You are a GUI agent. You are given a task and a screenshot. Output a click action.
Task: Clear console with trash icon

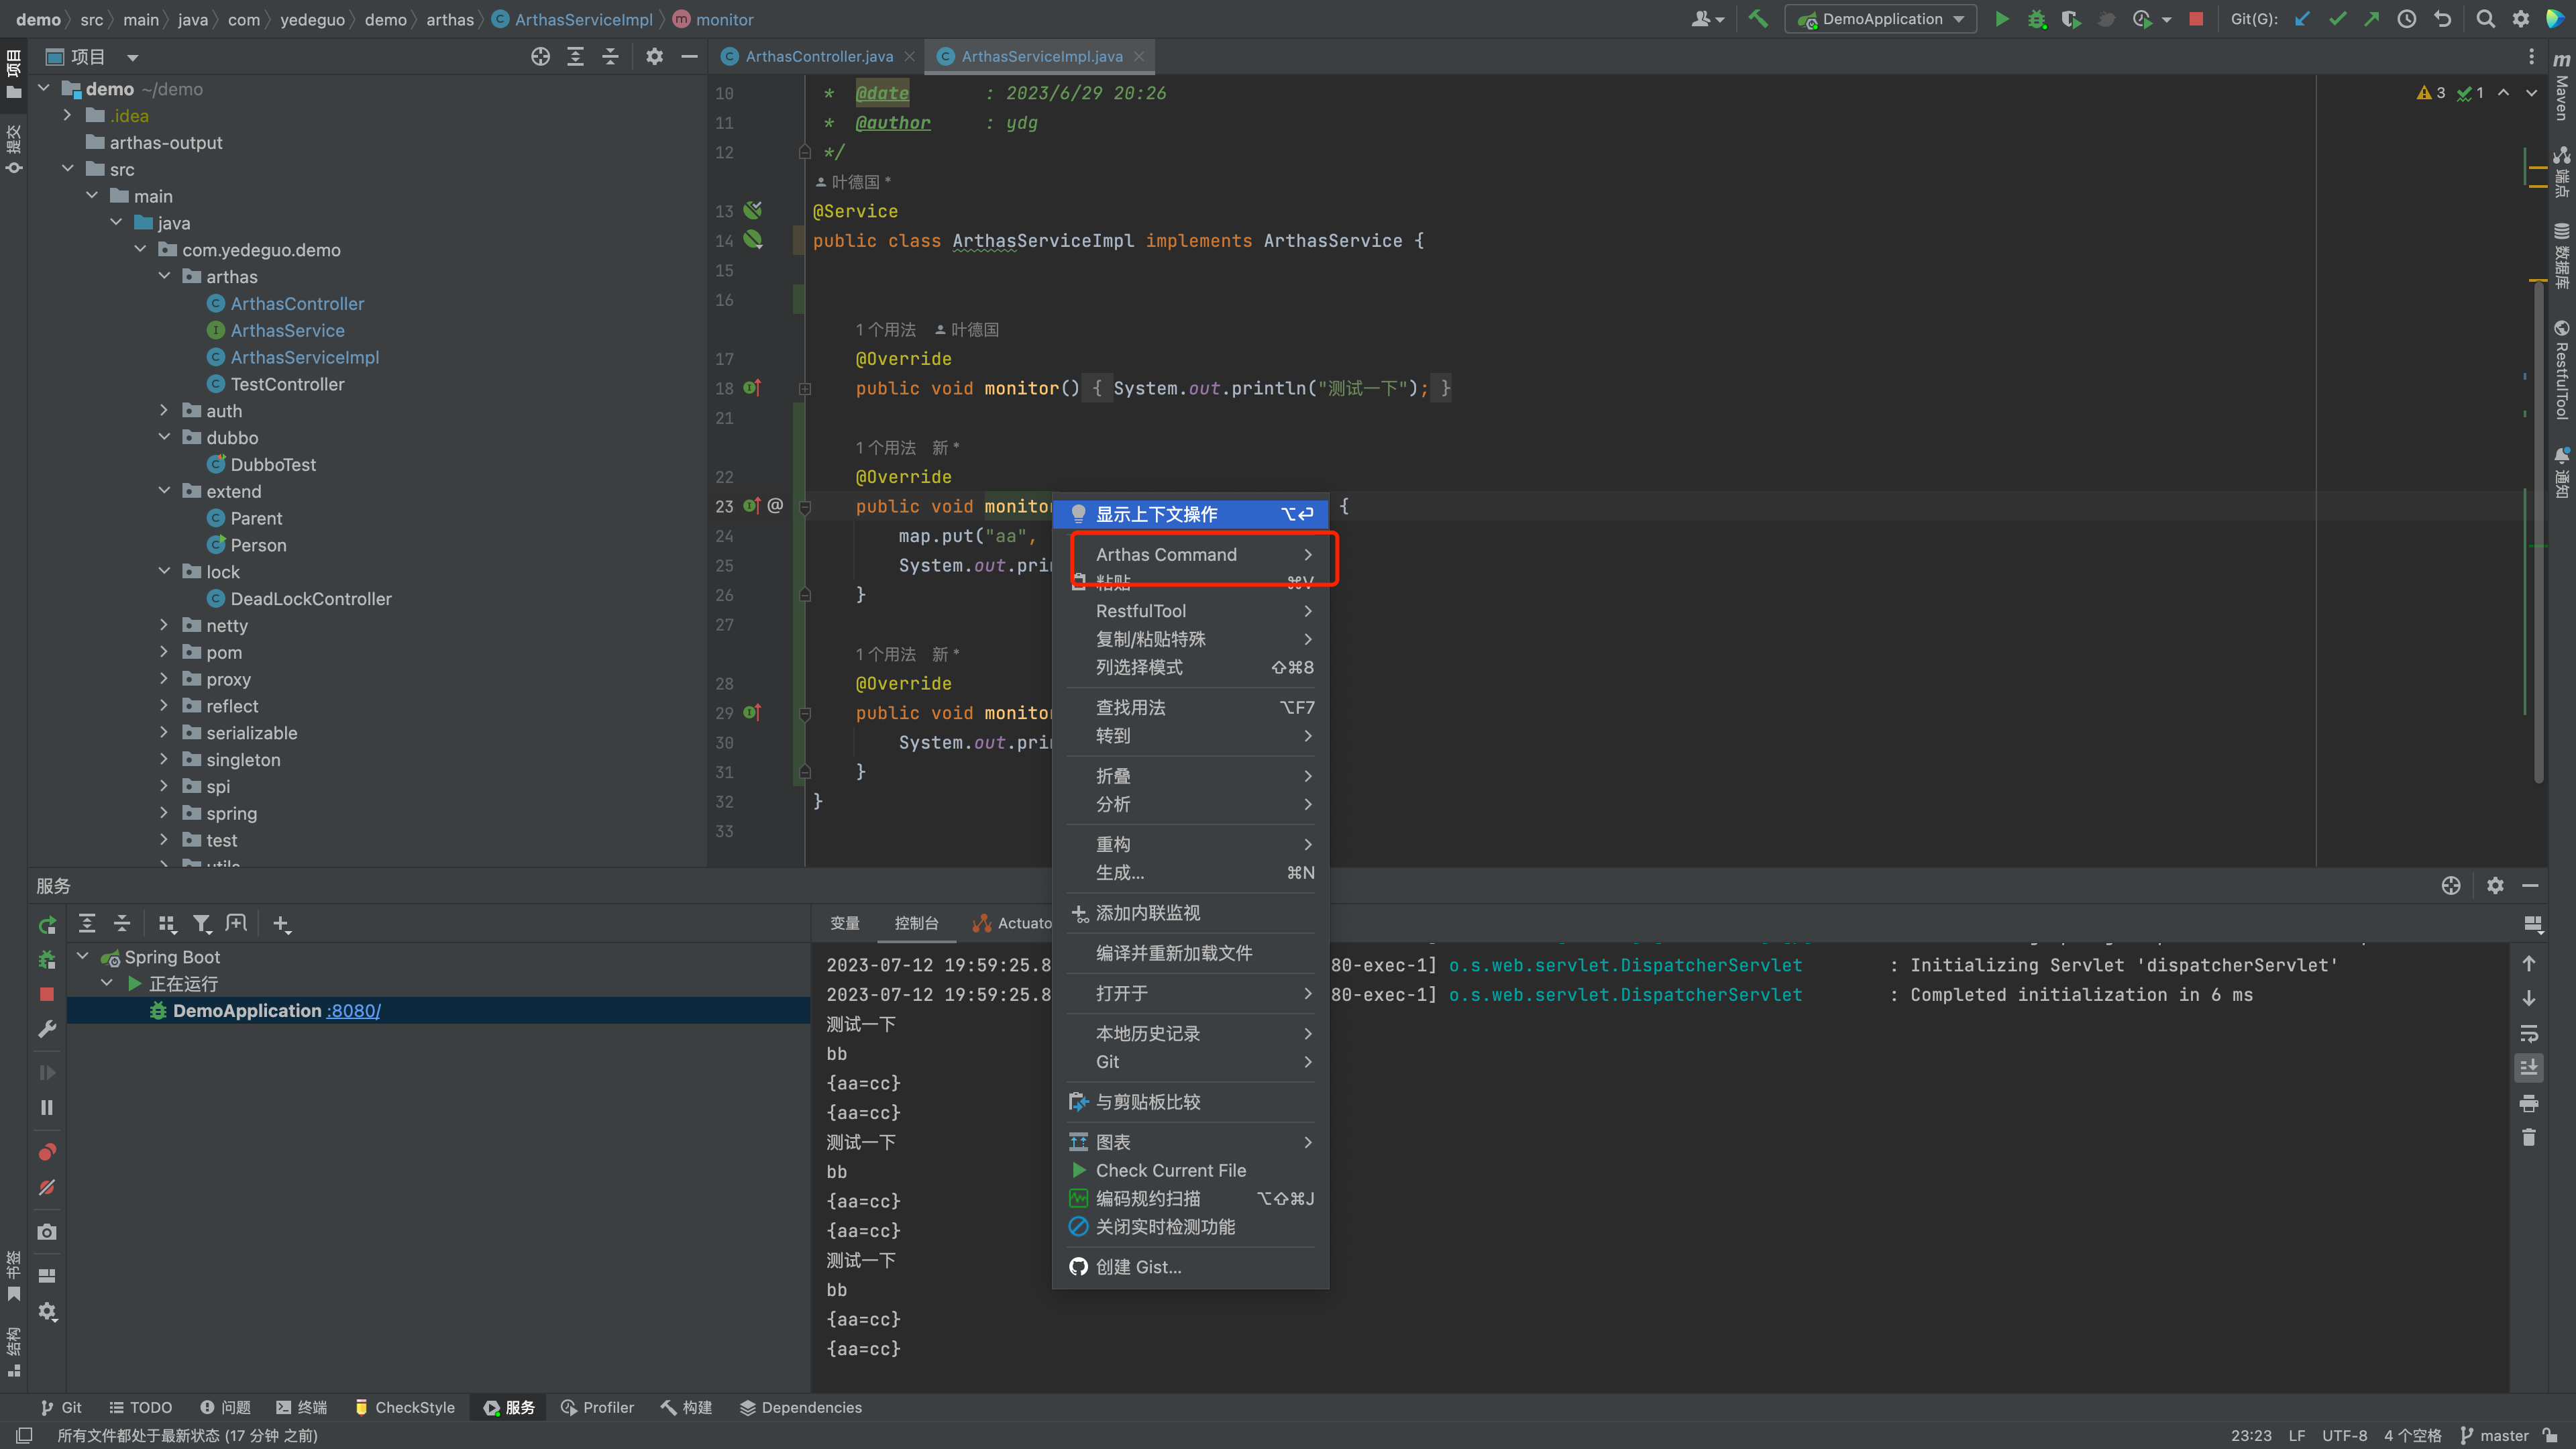tap(2529, 1137)
